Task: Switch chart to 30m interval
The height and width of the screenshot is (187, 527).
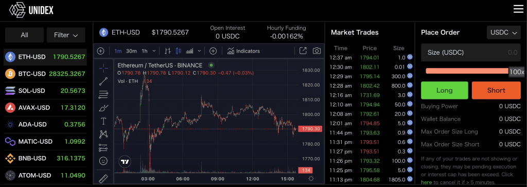Action: (x=131, y=51)
